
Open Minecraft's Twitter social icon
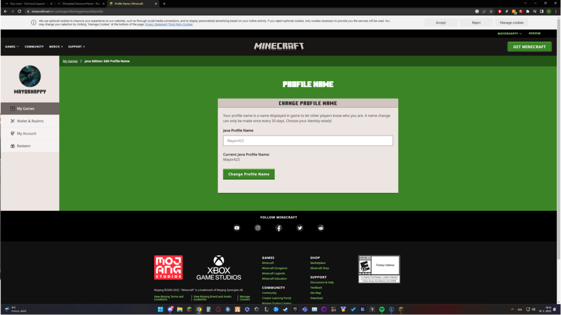[x=300, y=228]
